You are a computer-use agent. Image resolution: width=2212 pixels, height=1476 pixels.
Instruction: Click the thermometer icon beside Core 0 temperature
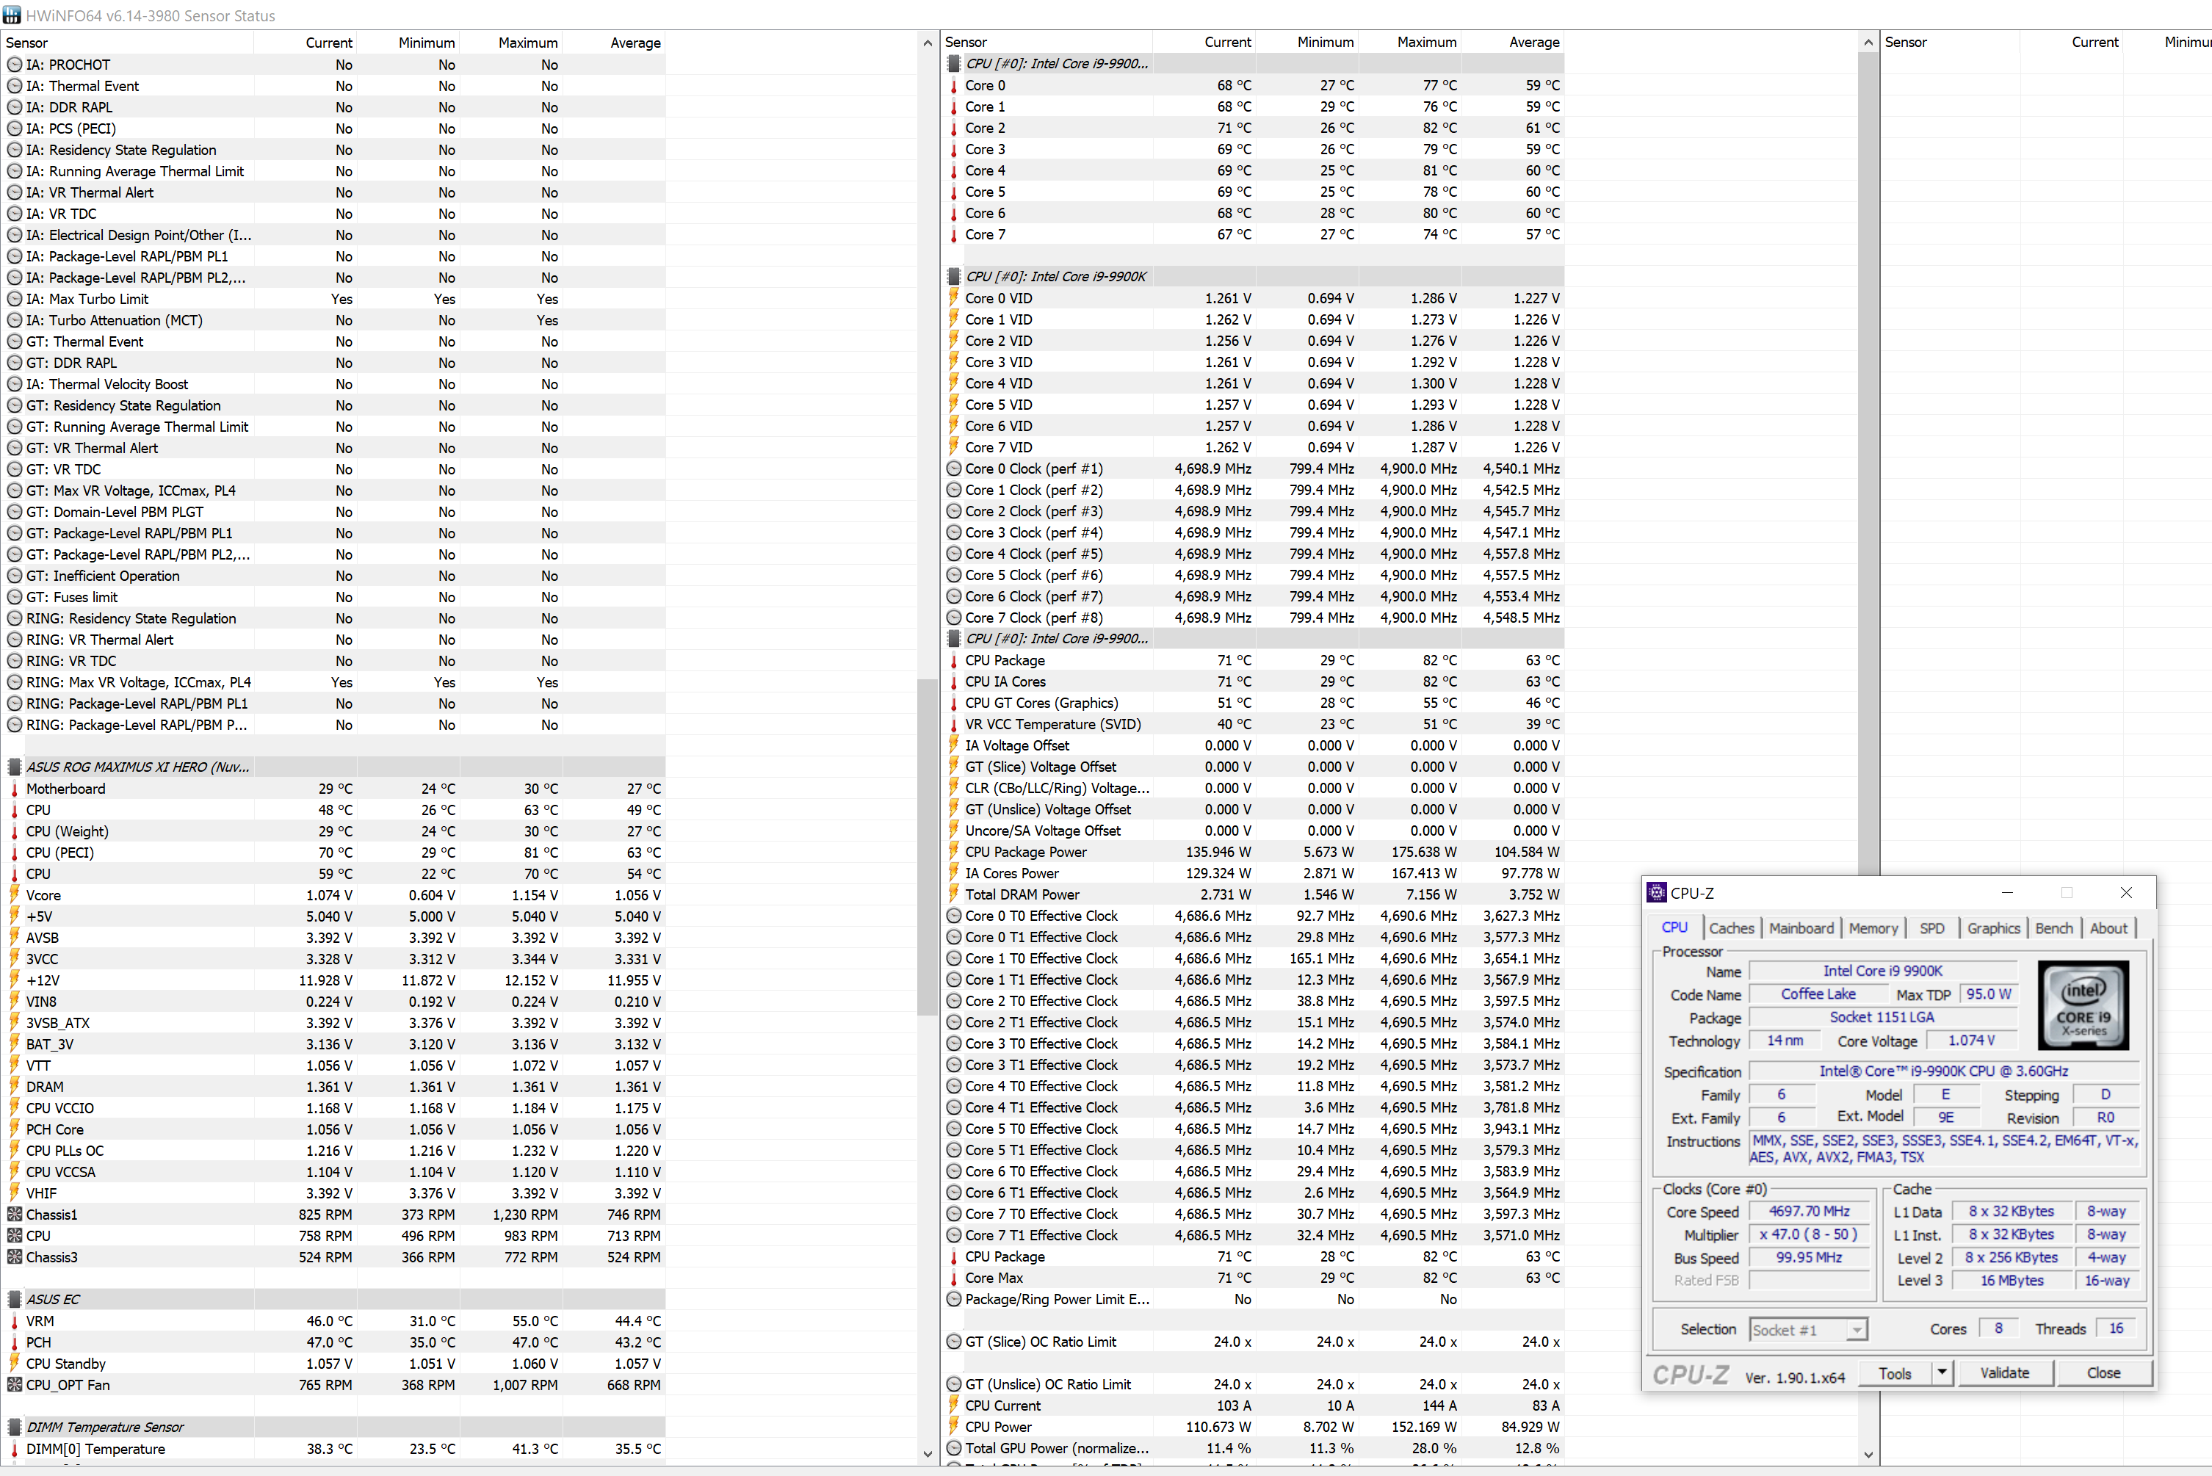[x=953, y=86]
